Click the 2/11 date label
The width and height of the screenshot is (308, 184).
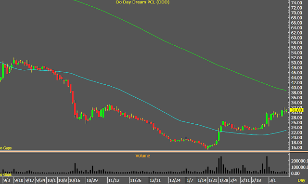coord(245,180)
